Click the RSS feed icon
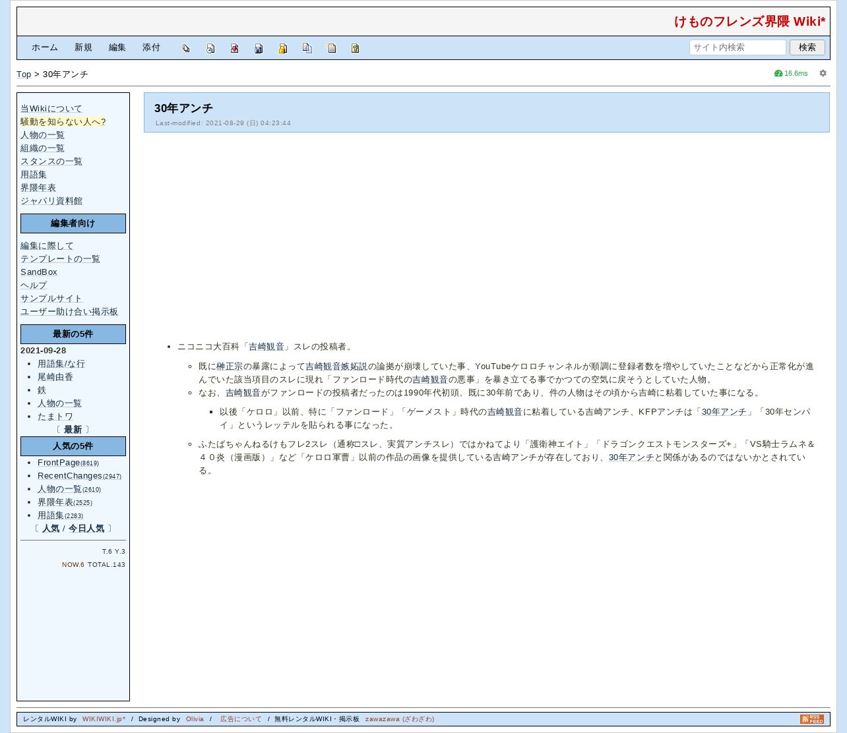847x733 pixels. coord(812,719)
